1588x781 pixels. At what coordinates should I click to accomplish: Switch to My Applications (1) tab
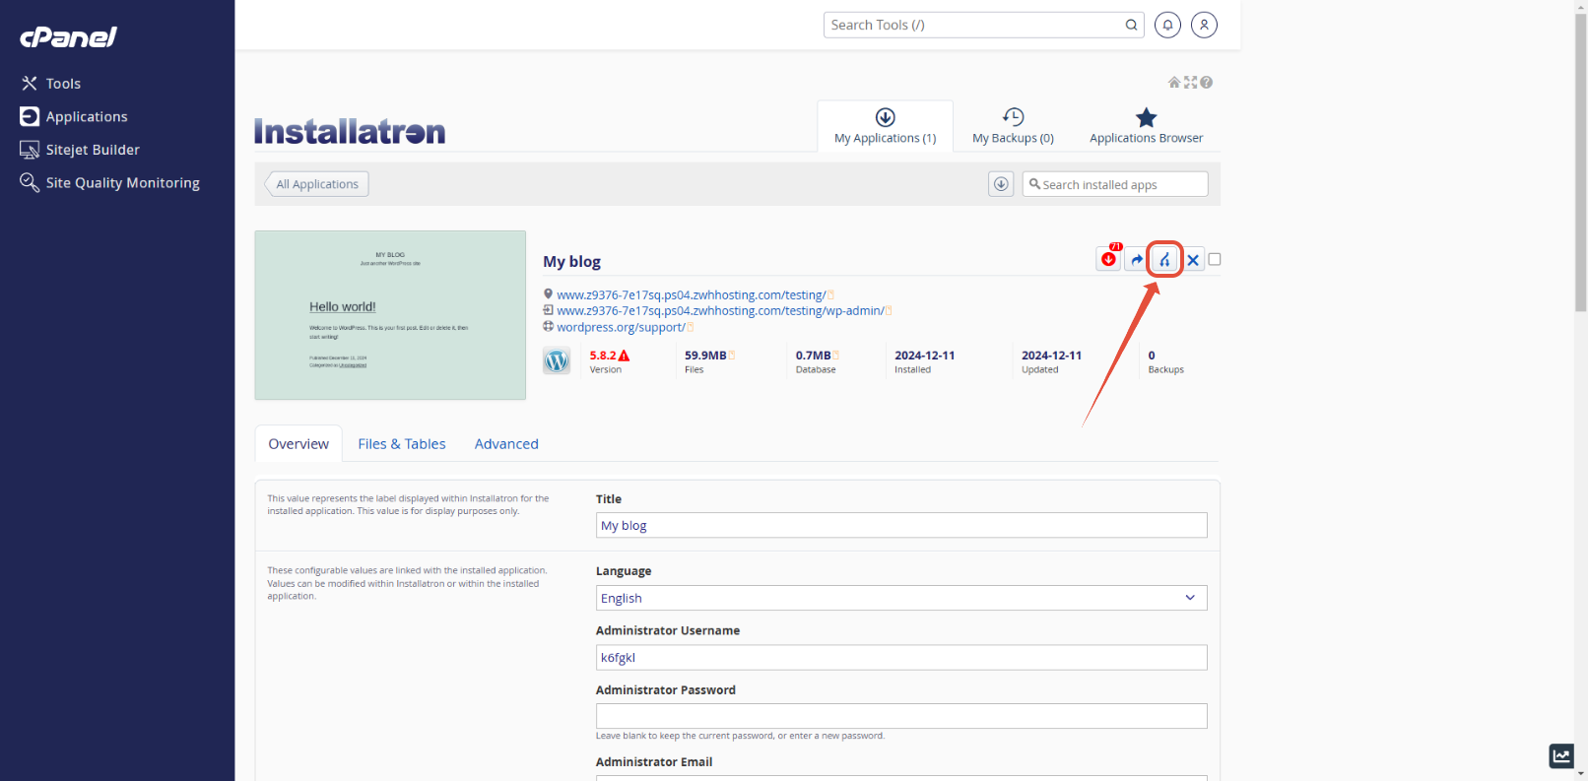tap(885, 126)
